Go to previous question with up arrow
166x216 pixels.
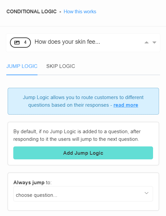(146, 42)
